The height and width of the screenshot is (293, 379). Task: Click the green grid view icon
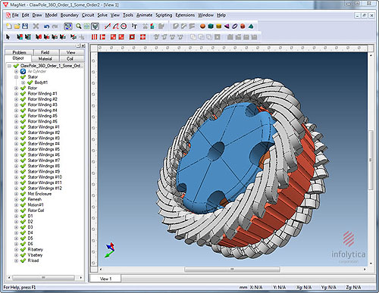(x=86, y=26)
